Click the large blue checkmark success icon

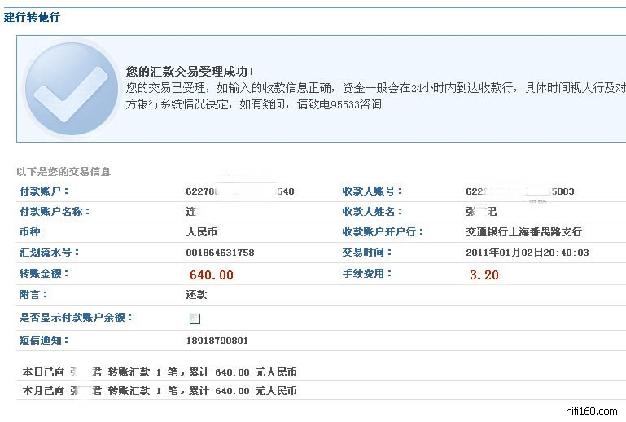[x=71, y=88]
